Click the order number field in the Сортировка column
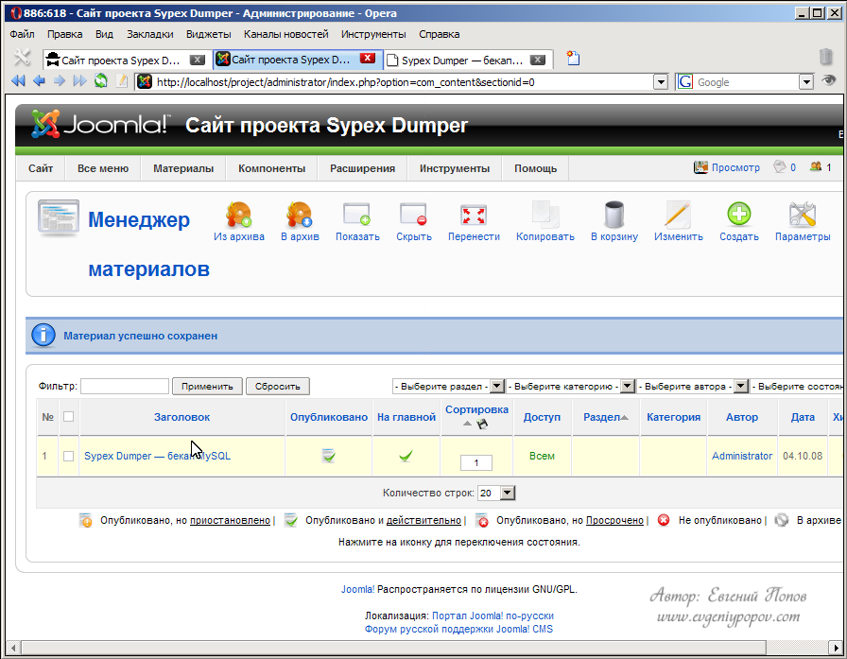 (475, 463)
